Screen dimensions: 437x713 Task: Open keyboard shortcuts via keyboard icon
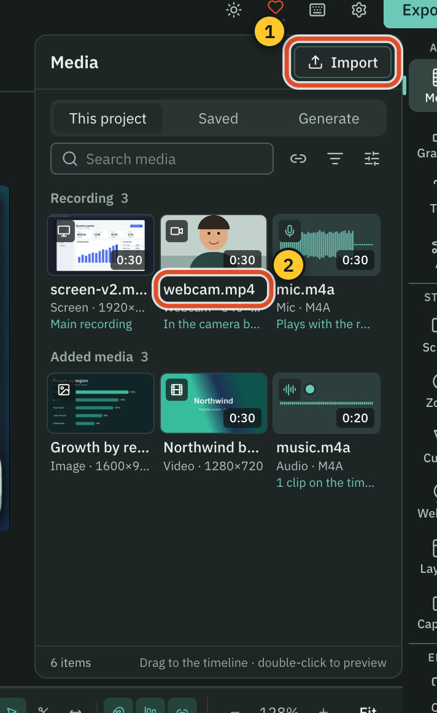[x=317, y=10]
